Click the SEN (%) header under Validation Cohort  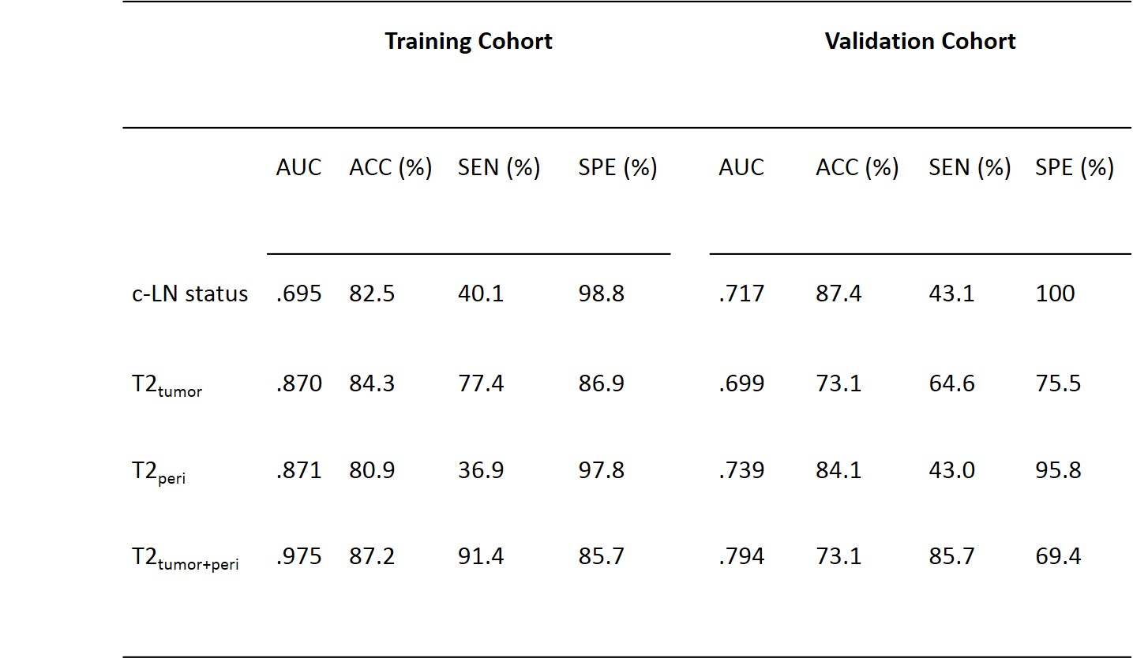pos(970,167)
